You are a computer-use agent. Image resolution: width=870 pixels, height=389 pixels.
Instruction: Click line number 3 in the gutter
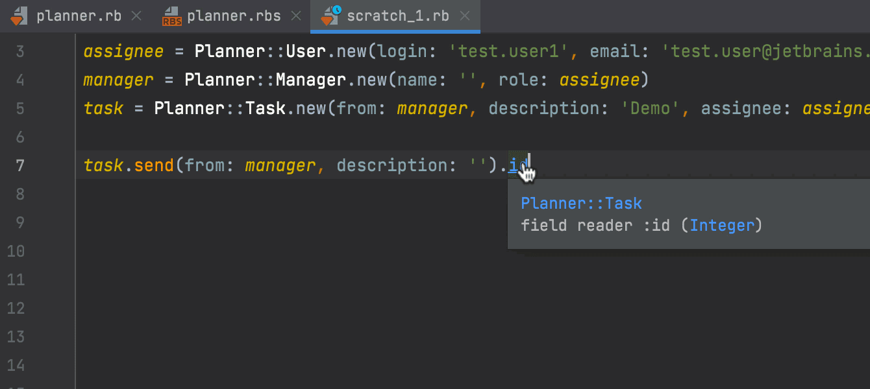pyautogui.click(x=19, y=51)
